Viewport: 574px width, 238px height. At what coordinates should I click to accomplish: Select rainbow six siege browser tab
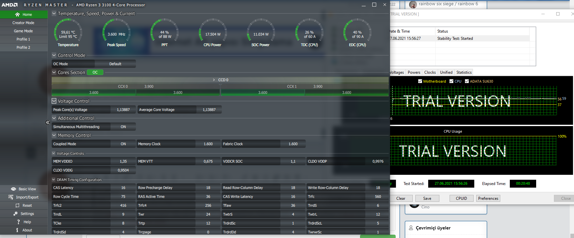[448, 4]
